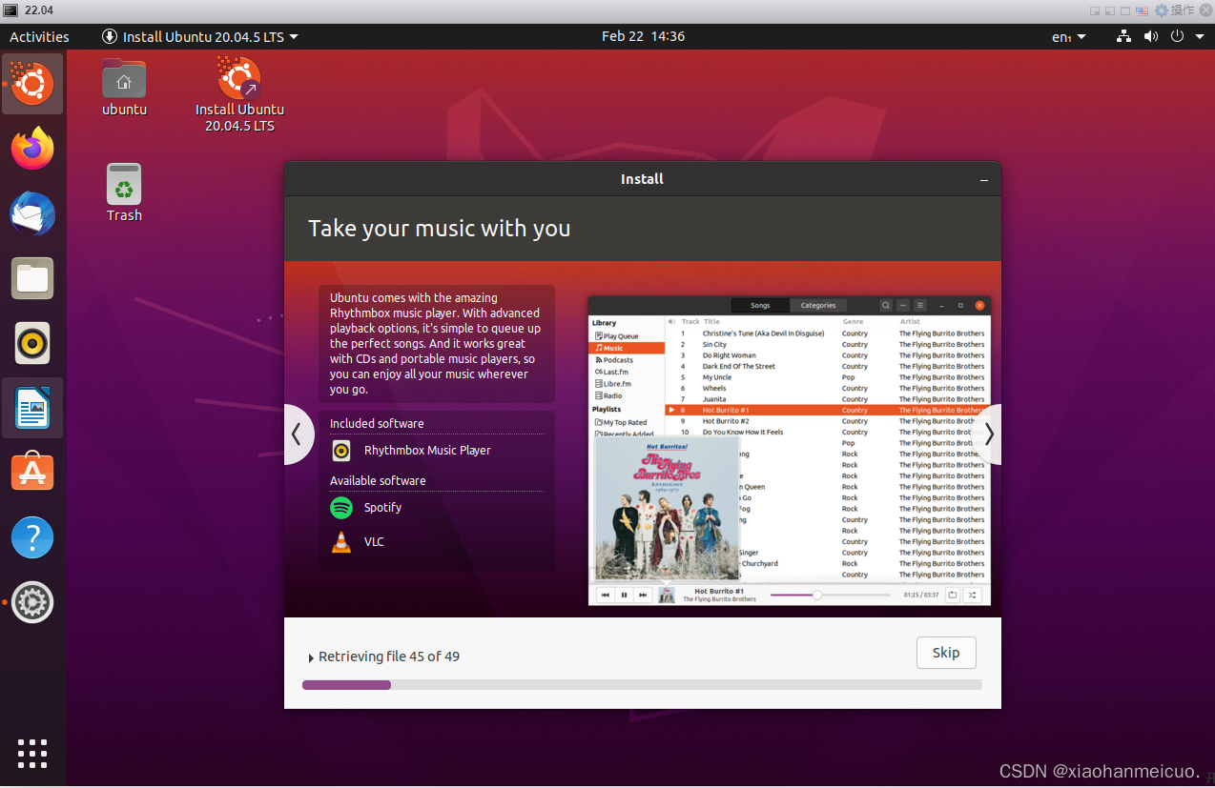This screenshot has width=1215, height=788.
Task: Click the Sin City track row
Action: [828, 344]
